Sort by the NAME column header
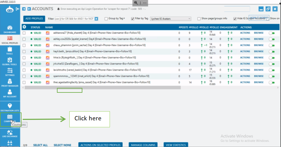 [x=49, y=27]
